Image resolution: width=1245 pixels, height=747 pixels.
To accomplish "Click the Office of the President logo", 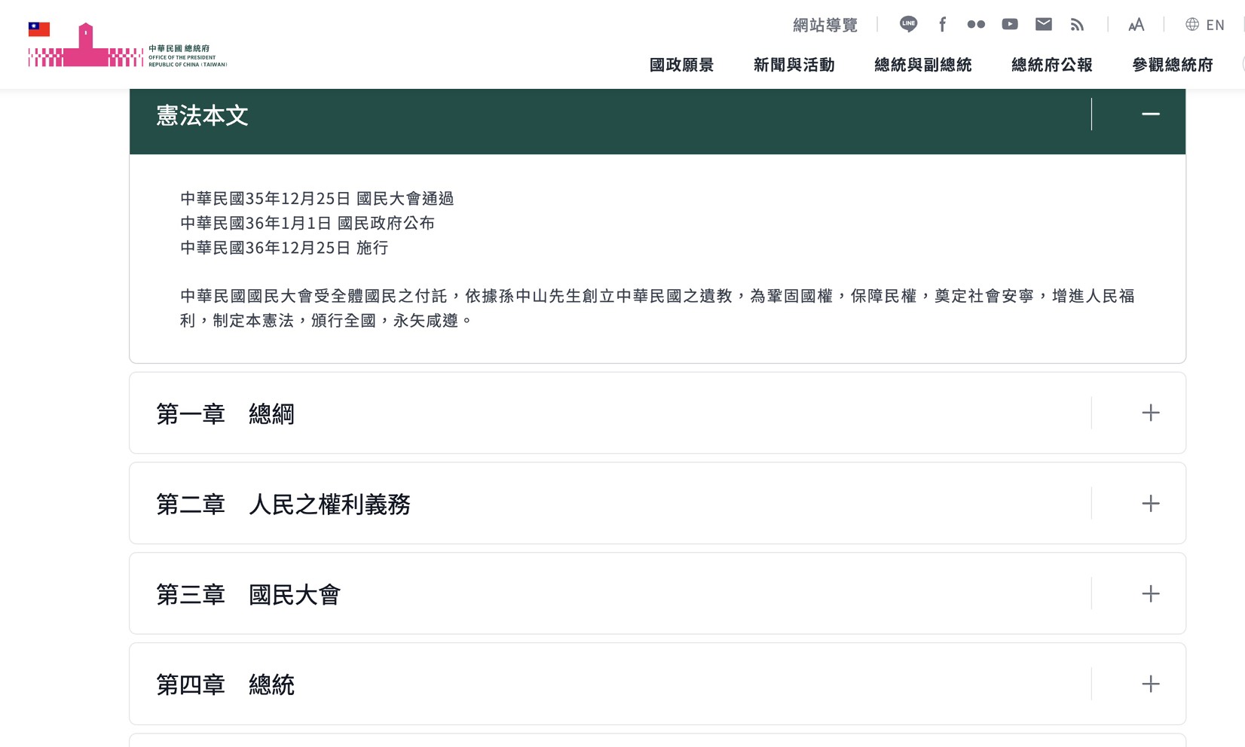I will coord(127,46).
